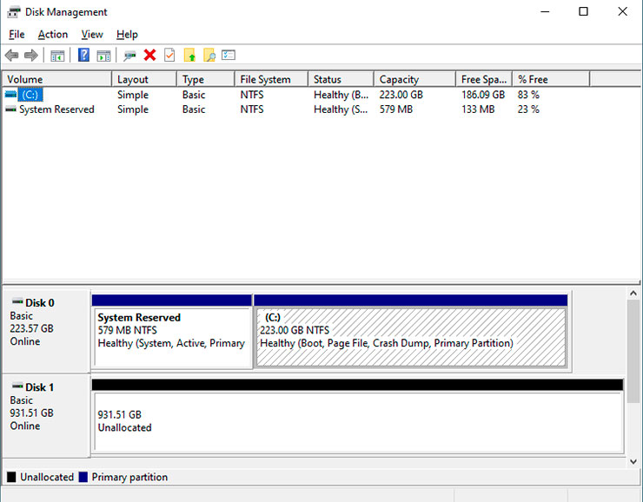Click the 579 MB capacity cell
The width and height of the screenshot is (643, 502).
coord(395,109)
